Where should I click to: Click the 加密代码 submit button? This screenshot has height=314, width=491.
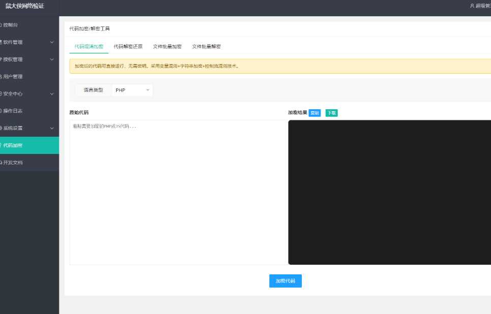[x=286, y=281]
